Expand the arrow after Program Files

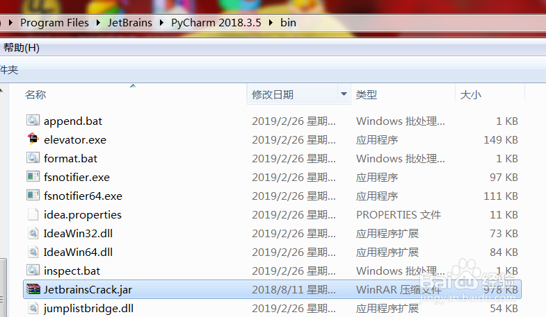coord(98,23)
